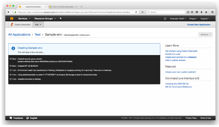
Task: Open the Oregon region dropdown
Action: tap(193, 19)
